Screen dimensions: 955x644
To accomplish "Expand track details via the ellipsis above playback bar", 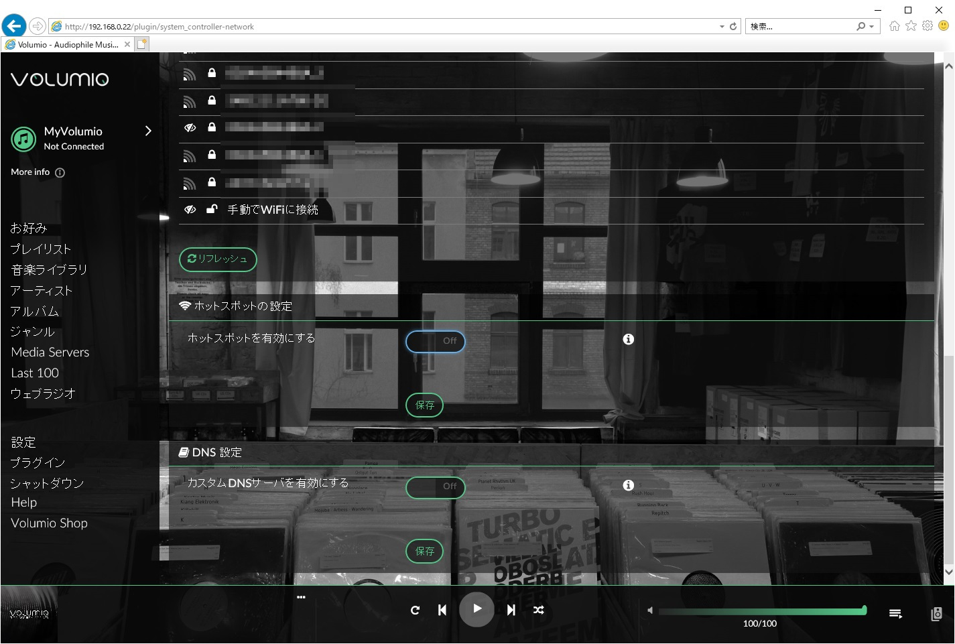I will coord(301,596).
